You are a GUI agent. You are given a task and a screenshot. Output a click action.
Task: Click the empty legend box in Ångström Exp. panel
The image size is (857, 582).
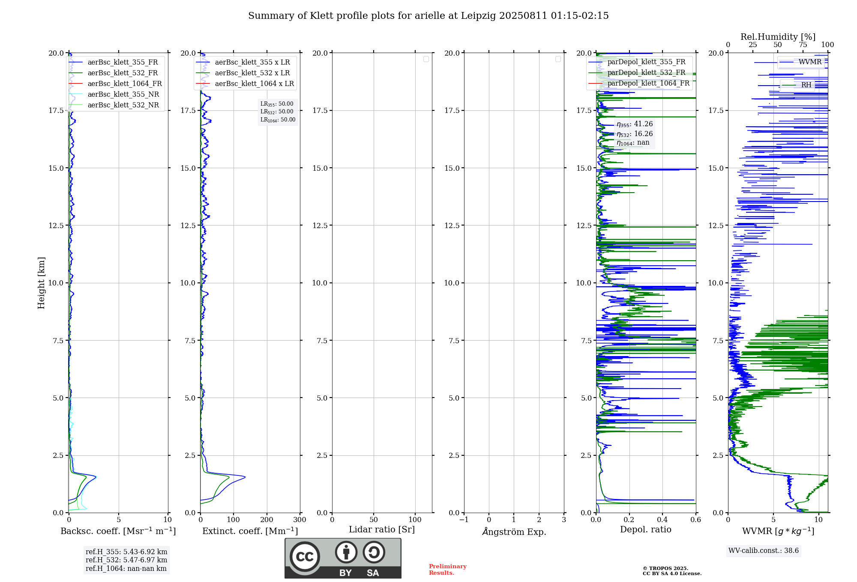[558, 59]
